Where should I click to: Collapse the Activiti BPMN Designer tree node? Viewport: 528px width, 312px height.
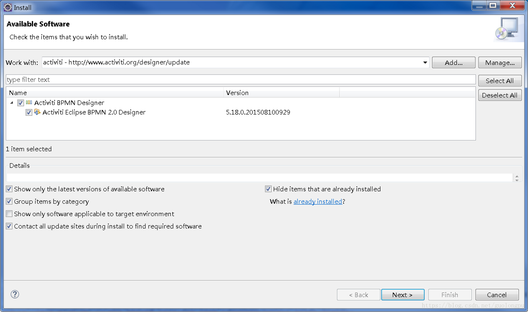(x=12, y=103)
